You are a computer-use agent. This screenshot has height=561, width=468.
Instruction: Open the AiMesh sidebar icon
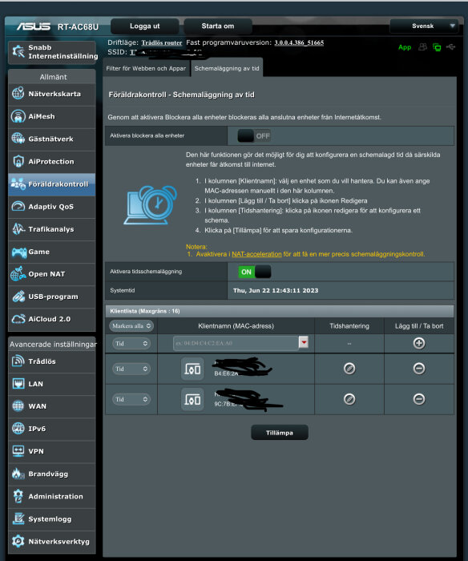pyautogui.click(x=18, y=117)
